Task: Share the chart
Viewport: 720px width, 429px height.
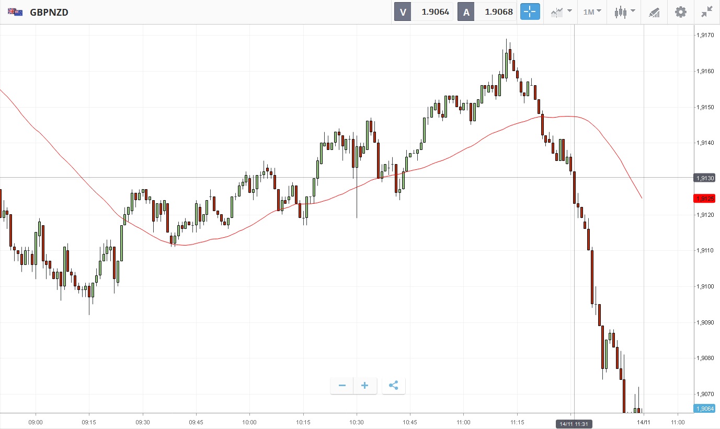Action: pyautogui.click(x=394, y=386)
